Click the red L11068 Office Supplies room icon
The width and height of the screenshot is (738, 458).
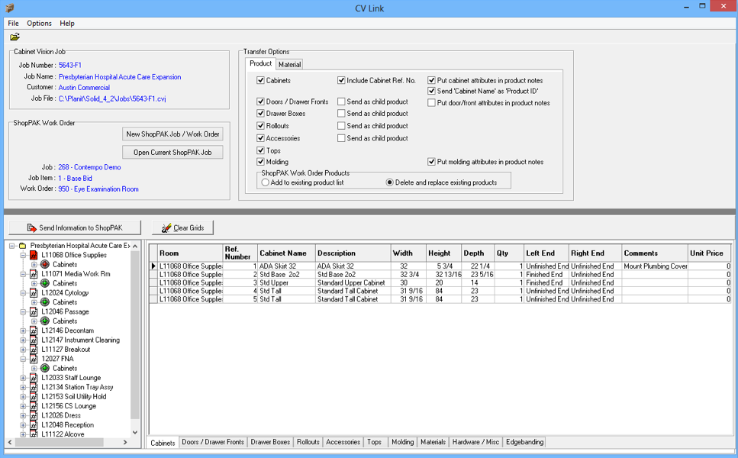[x=34, y=256]
